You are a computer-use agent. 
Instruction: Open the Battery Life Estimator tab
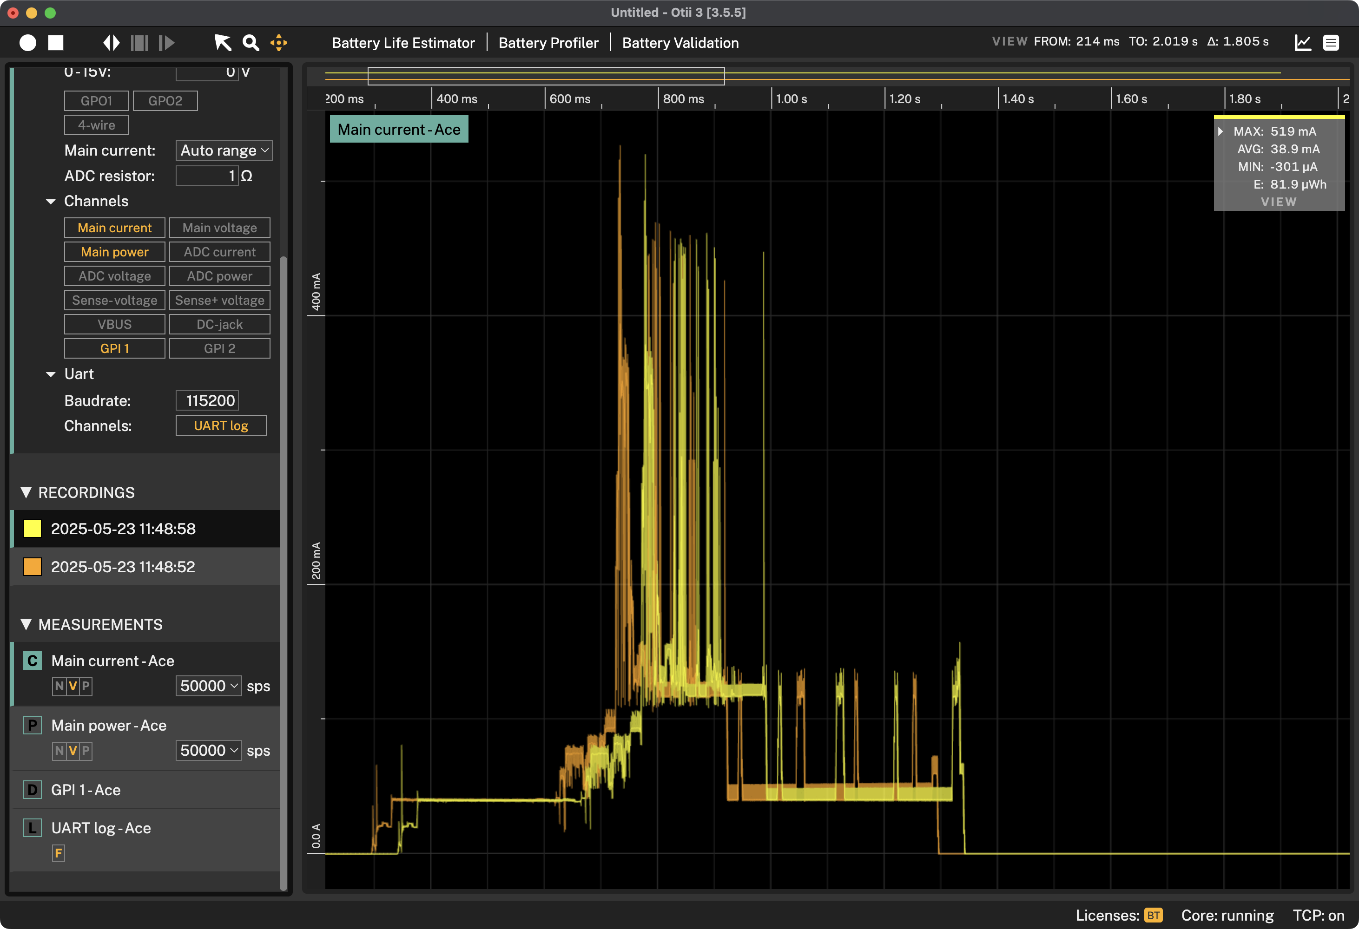(x=403, y=43)
